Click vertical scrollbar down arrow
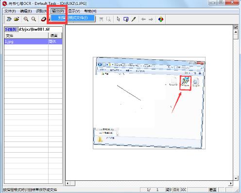Viewport: 241px width, 193px height. (x=236, y=178)
